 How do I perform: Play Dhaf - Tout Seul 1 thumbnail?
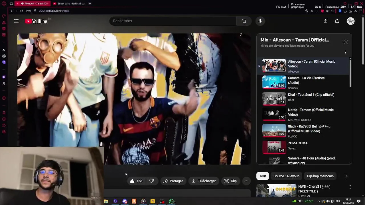(274, 99)
